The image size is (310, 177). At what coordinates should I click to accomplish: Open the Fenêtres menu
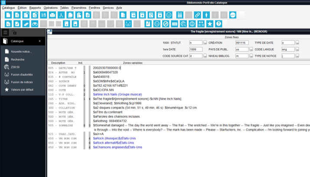point(95,8)
